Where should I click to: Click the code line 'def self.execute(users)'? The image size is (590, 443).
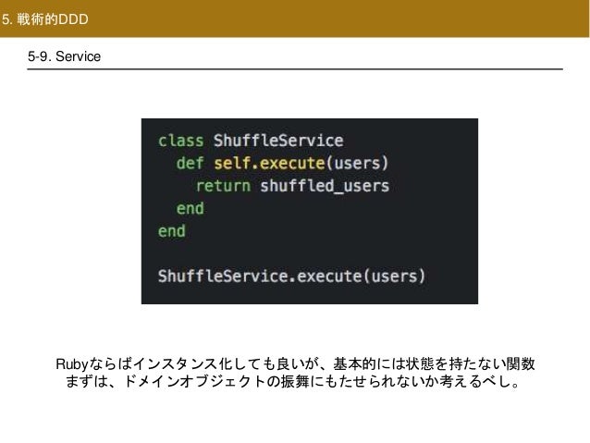click(282, 164)
